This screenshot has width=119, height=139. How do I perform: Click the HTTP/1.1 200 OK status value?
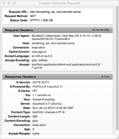42,20
